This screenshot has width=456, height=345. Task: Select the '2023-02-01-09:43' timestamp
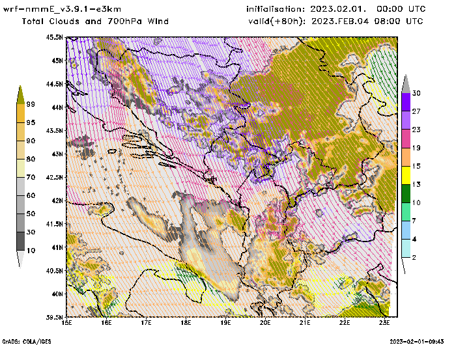click(x=417, y=341)
